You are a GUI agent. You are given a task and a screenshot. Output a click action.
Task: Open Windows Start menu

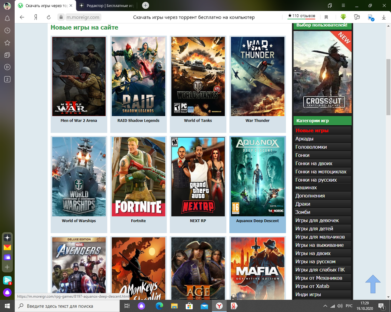[7, 306]
